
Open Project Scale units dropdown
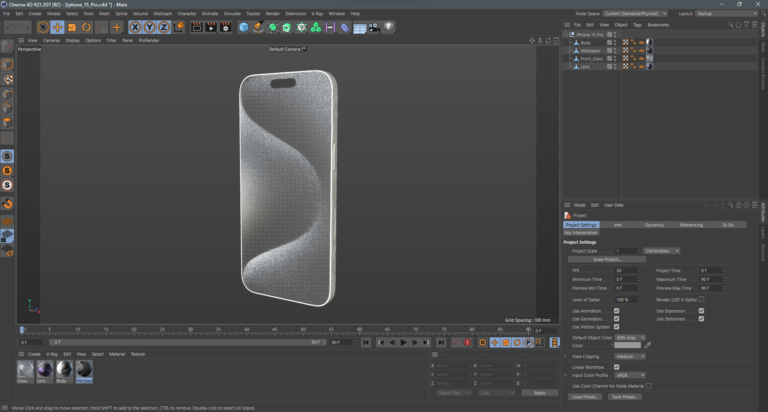click(662, 251)
